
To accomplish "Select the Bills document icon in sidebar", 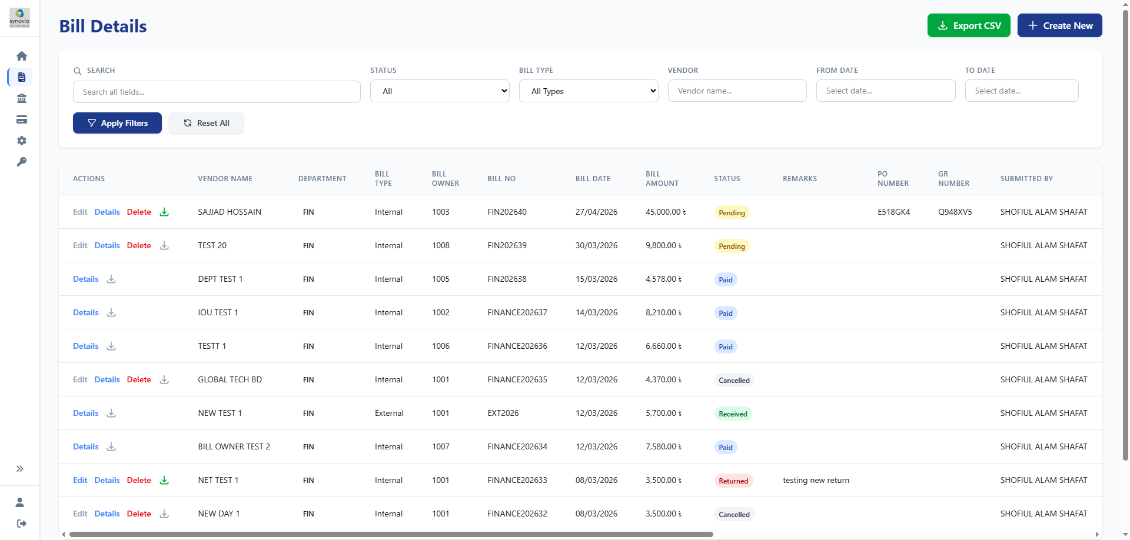I will 22,77.
